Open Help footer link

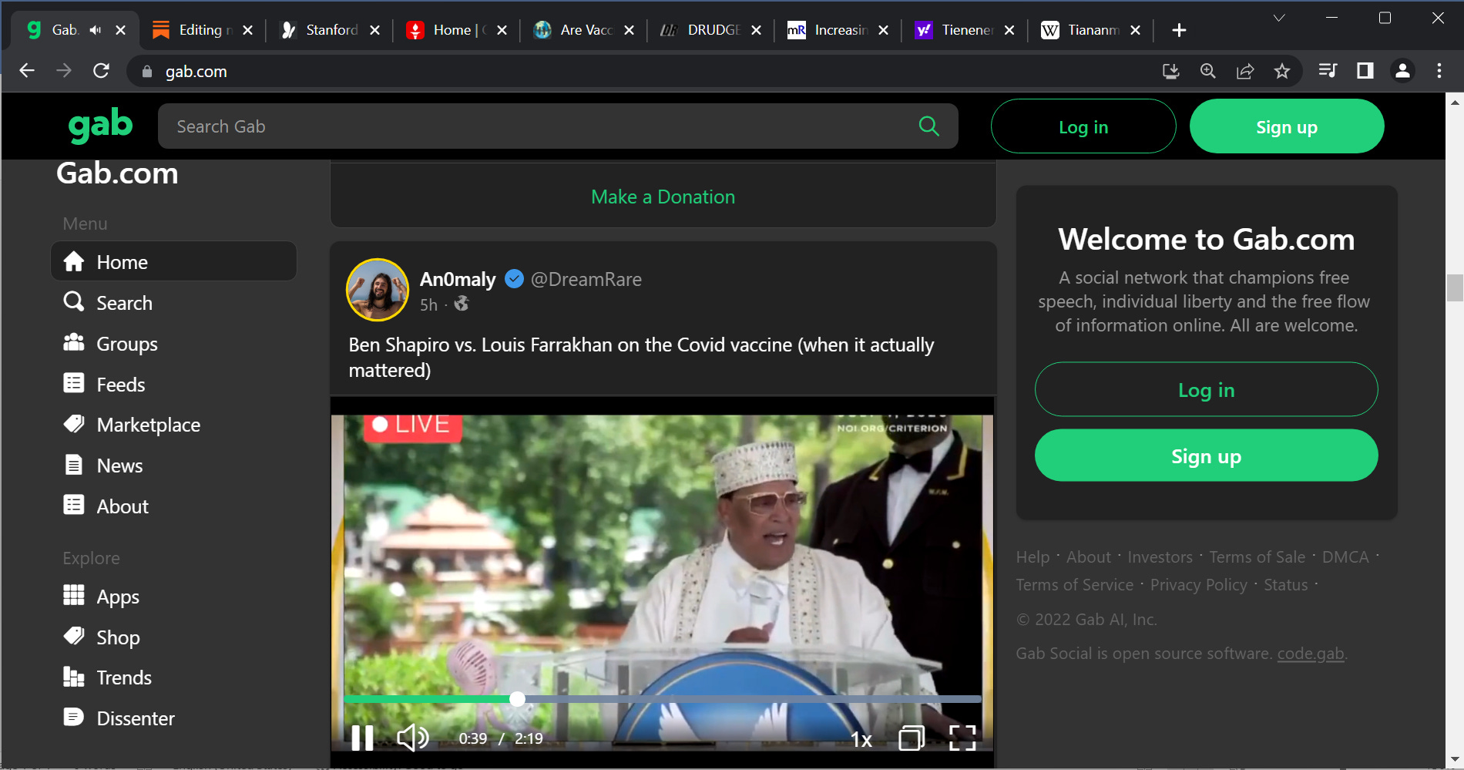[1033, 557]
